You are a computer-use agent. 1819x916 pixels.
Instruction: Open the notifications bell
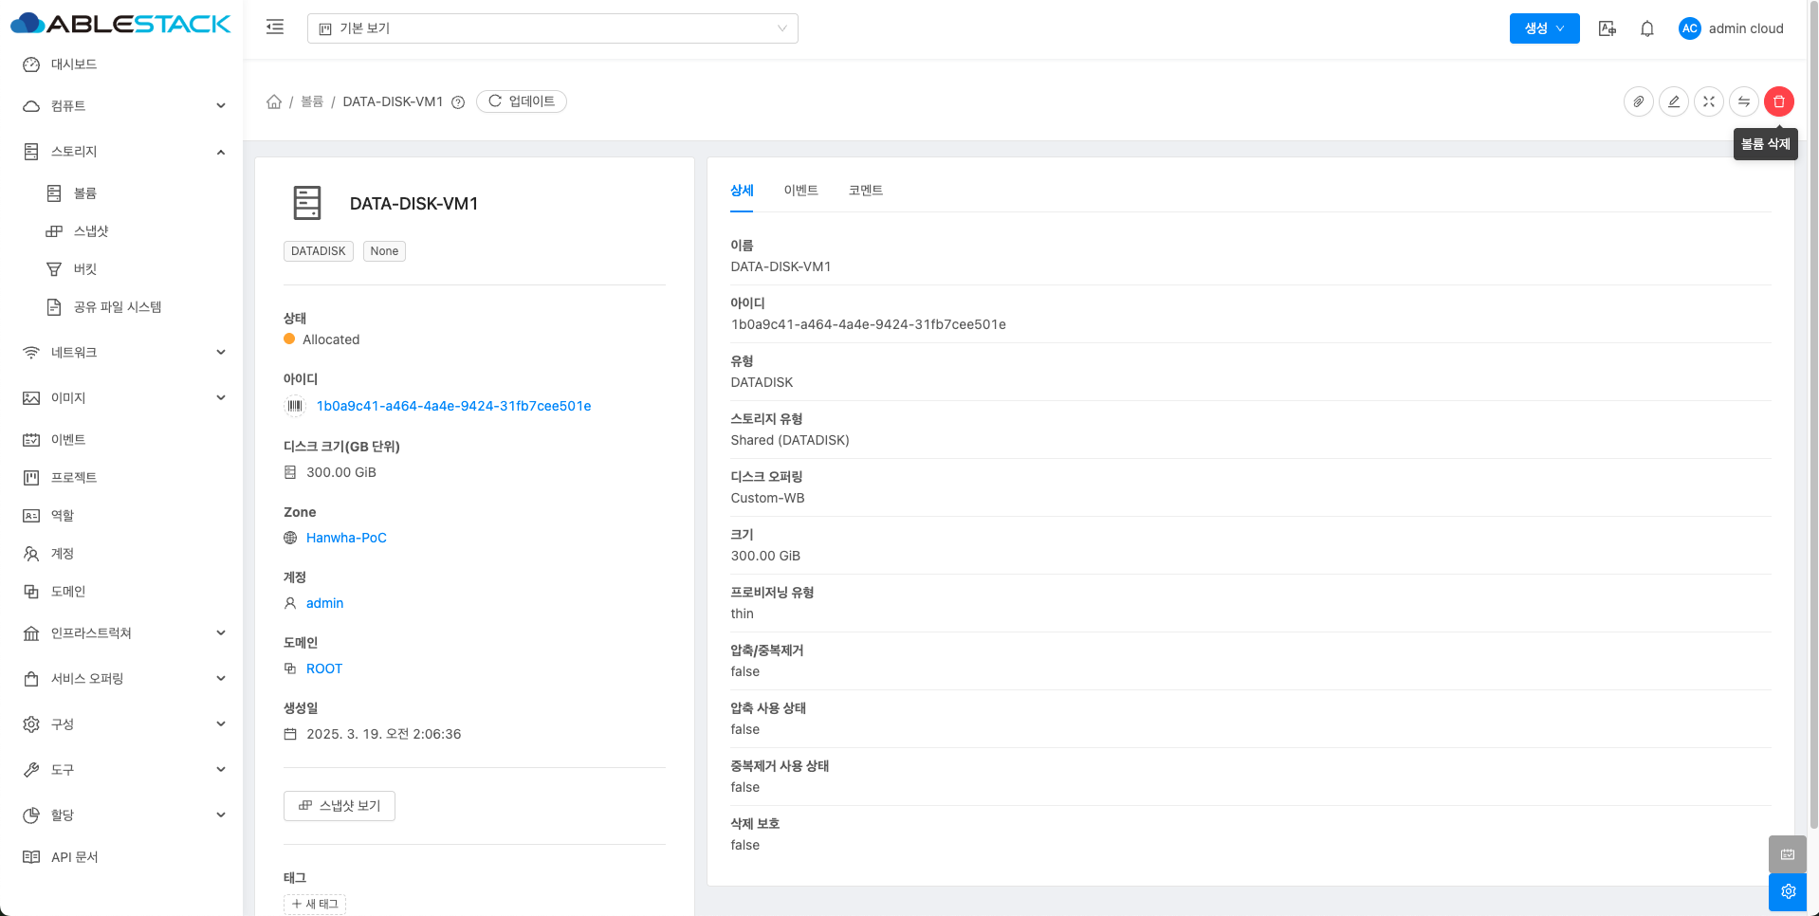[x=1646, y=28]
